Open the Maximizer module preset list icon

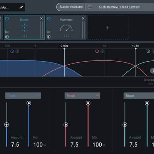49,31
